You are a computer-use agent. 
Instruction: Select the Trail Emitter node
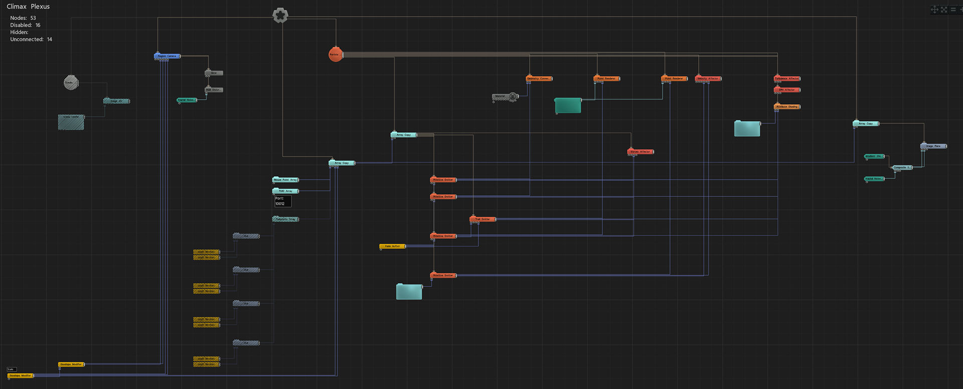pyautogui.click(x=483, y=219)
